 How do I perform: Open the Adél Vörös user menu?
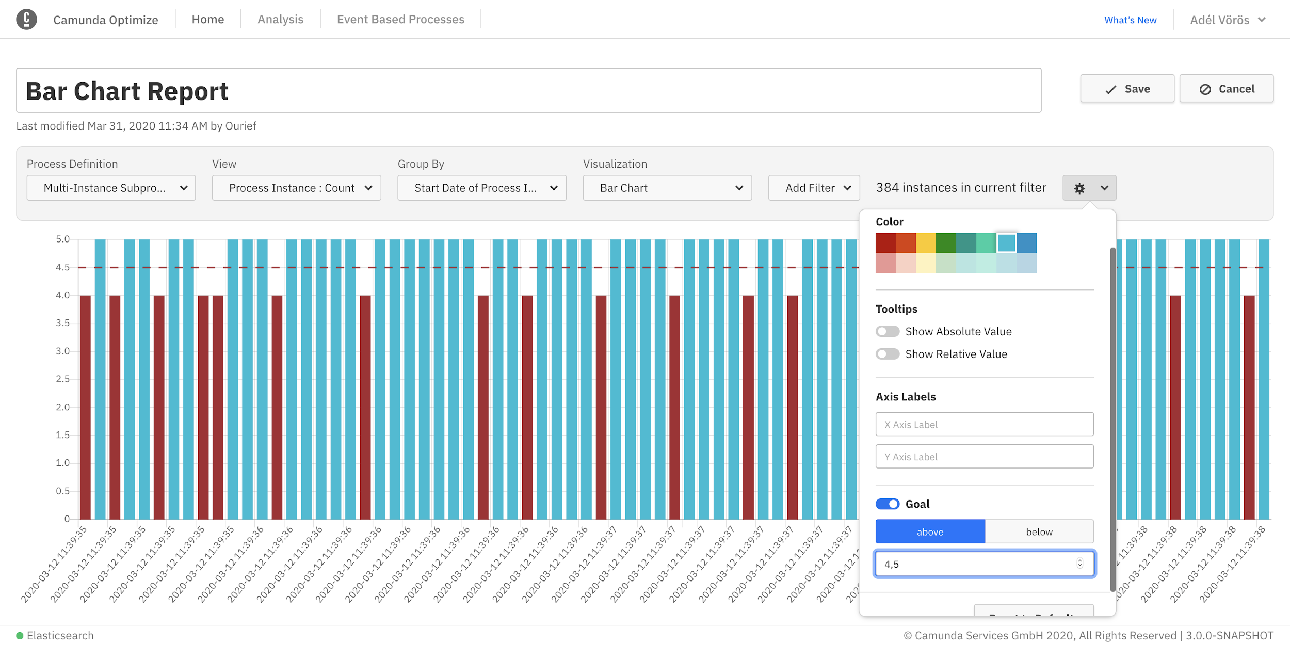pos(1227,20)
